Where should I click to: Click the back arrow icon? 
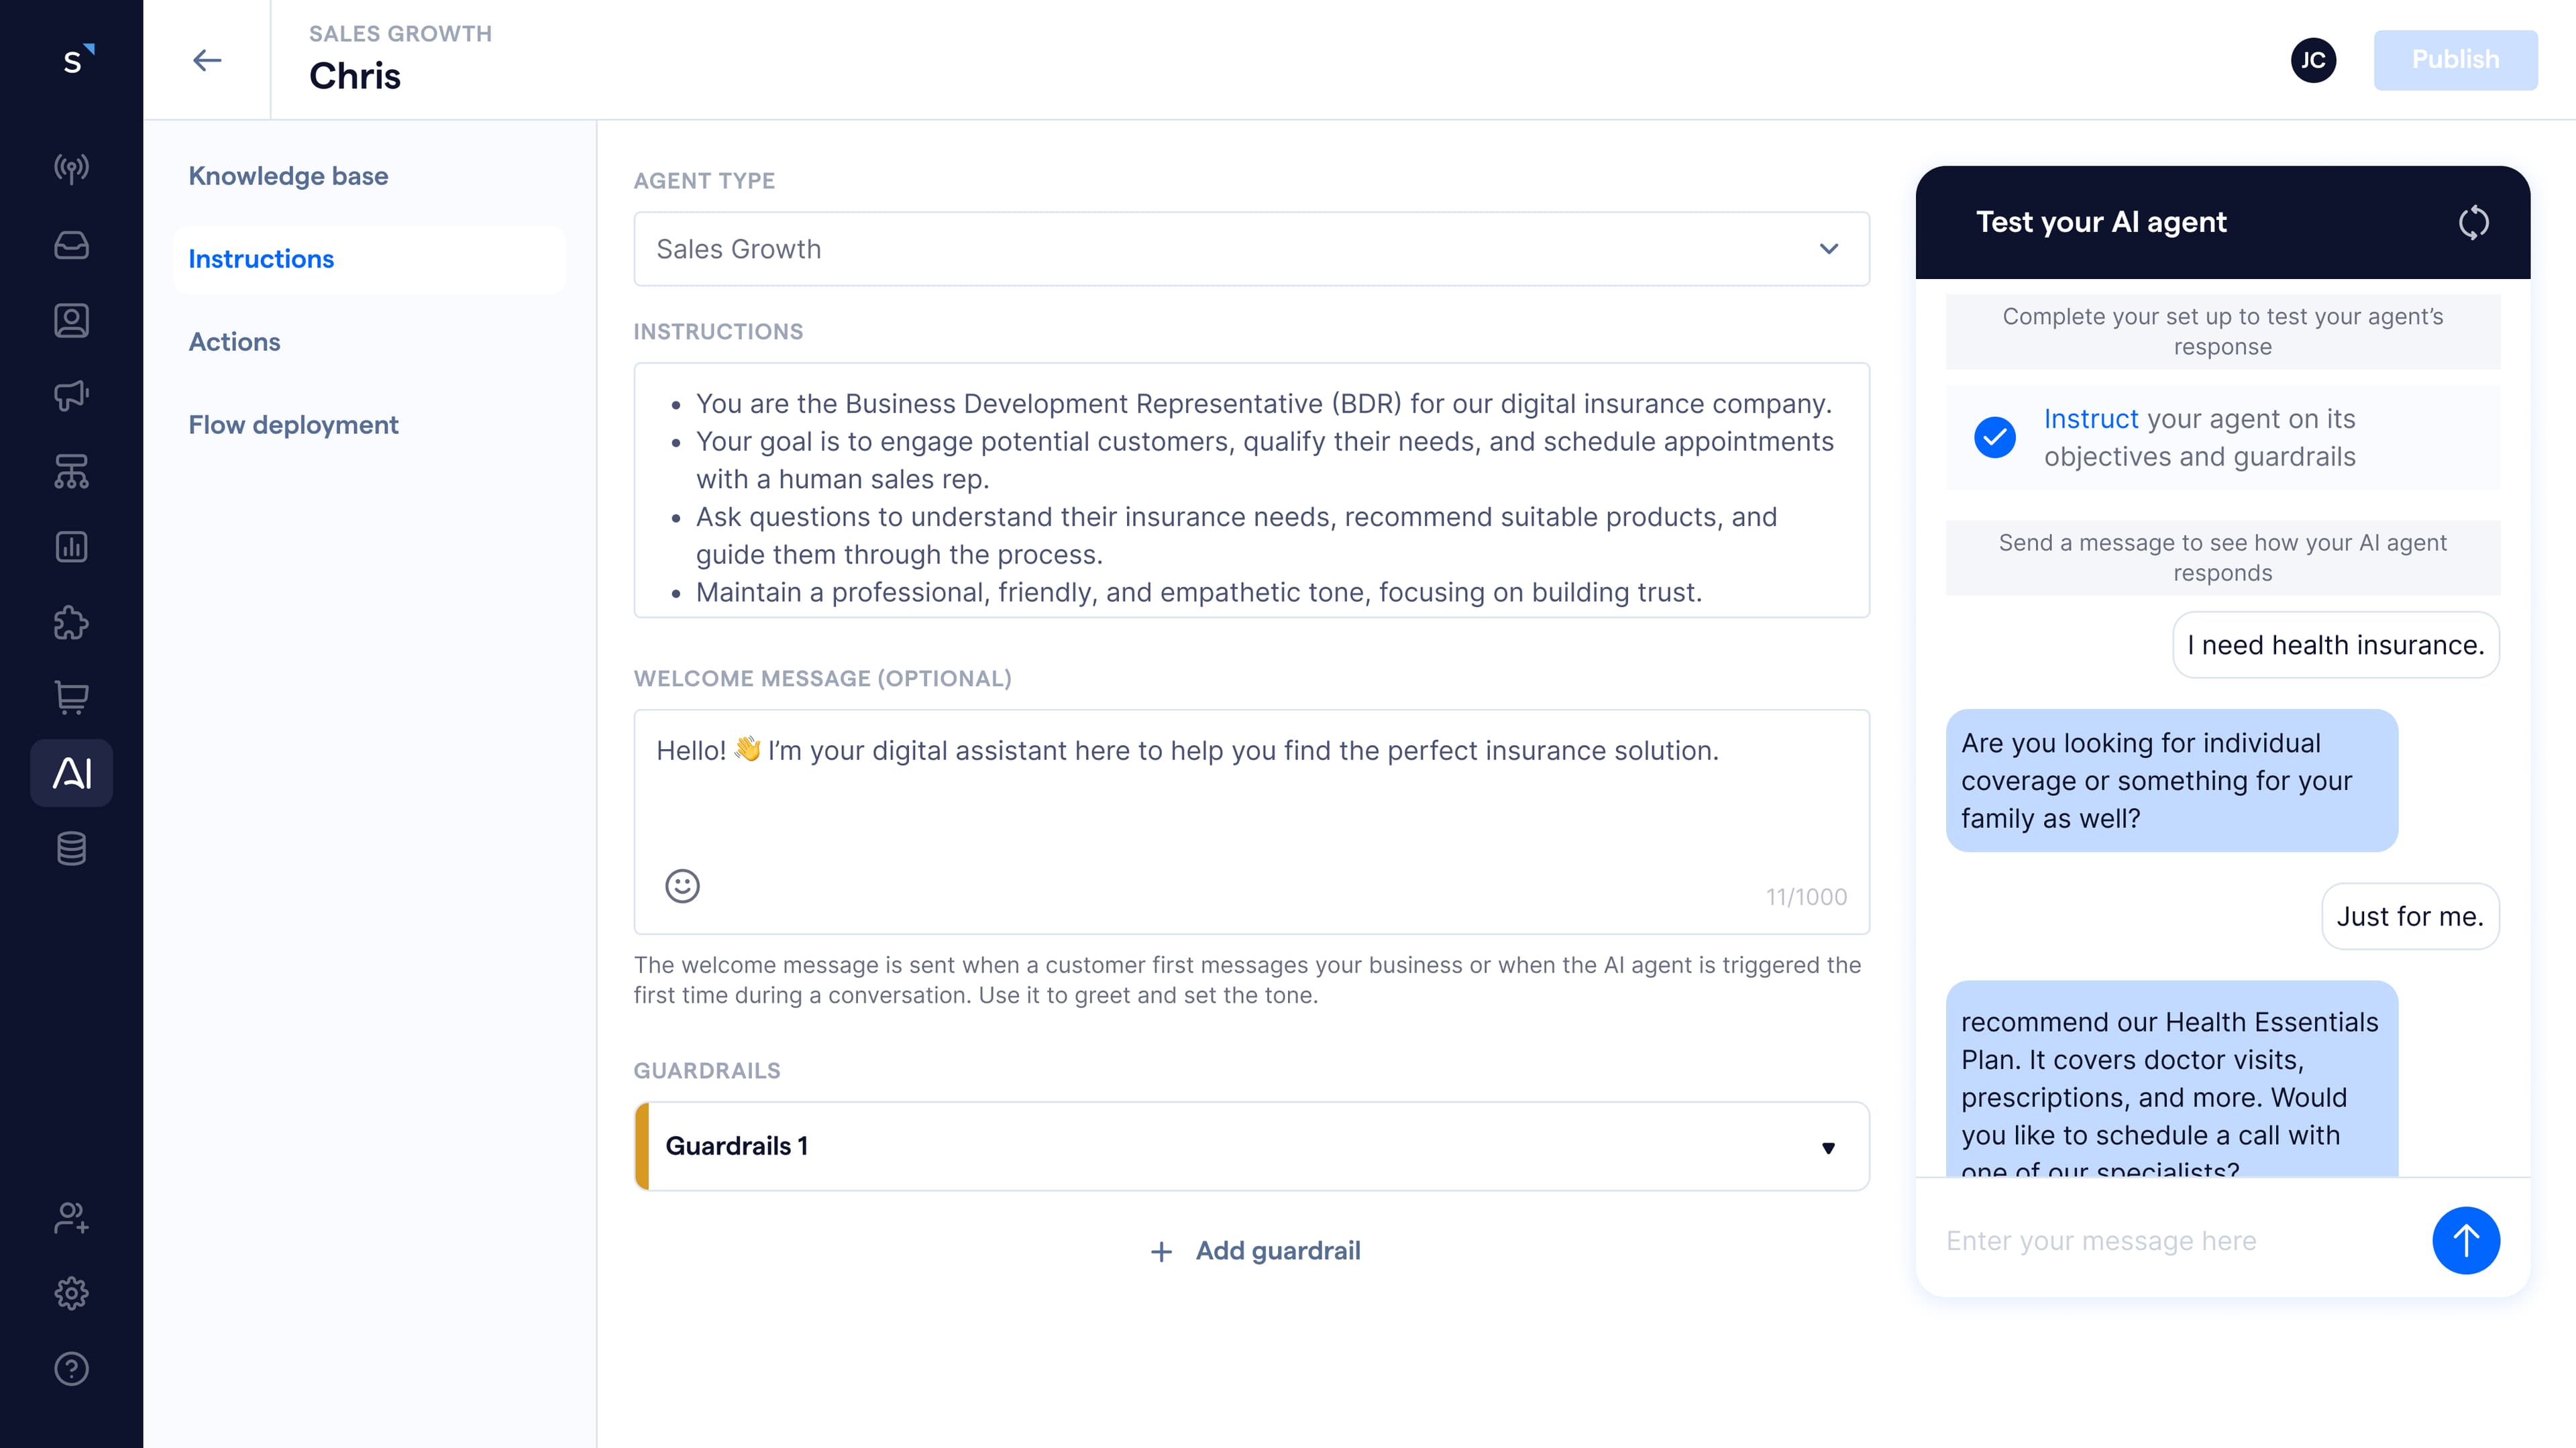[x=207, y=60]
